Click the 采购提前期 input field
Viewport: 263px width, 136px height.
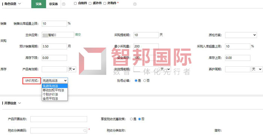tap(146, 35)
